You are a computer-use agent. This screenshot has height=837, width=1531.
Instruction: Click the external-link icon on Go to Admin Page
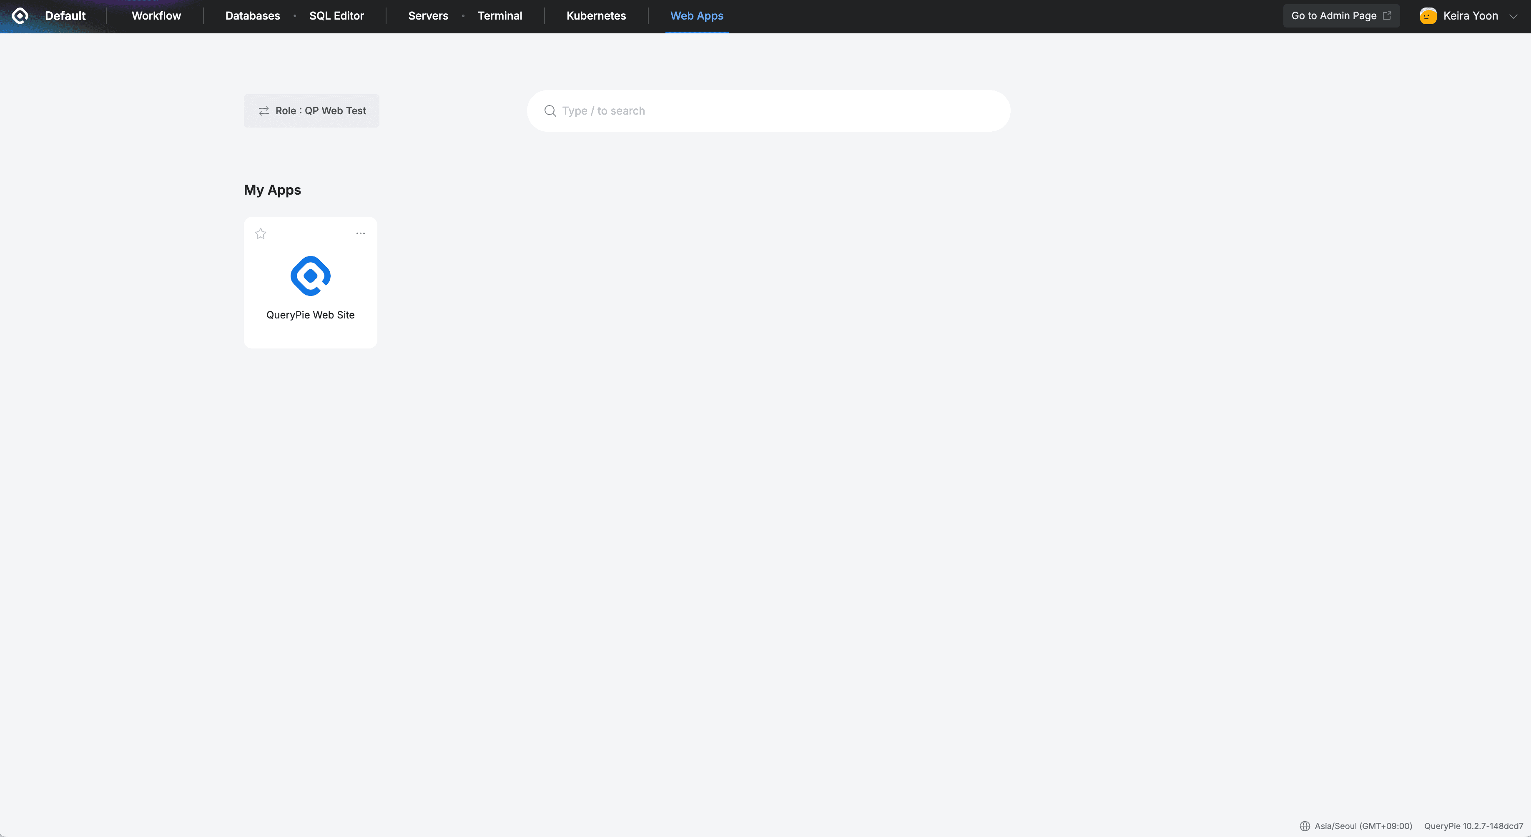(1387, 15)
